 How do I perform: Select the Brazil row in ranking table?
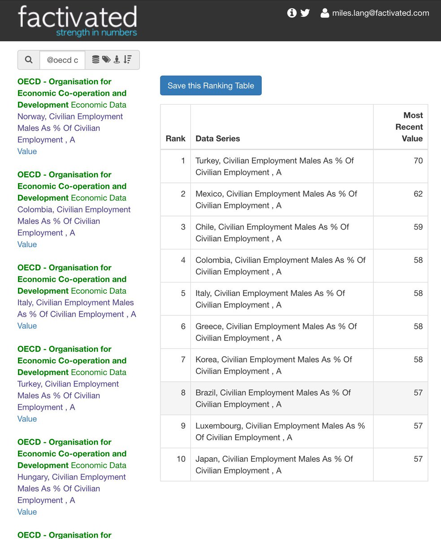tap(294, 399)
